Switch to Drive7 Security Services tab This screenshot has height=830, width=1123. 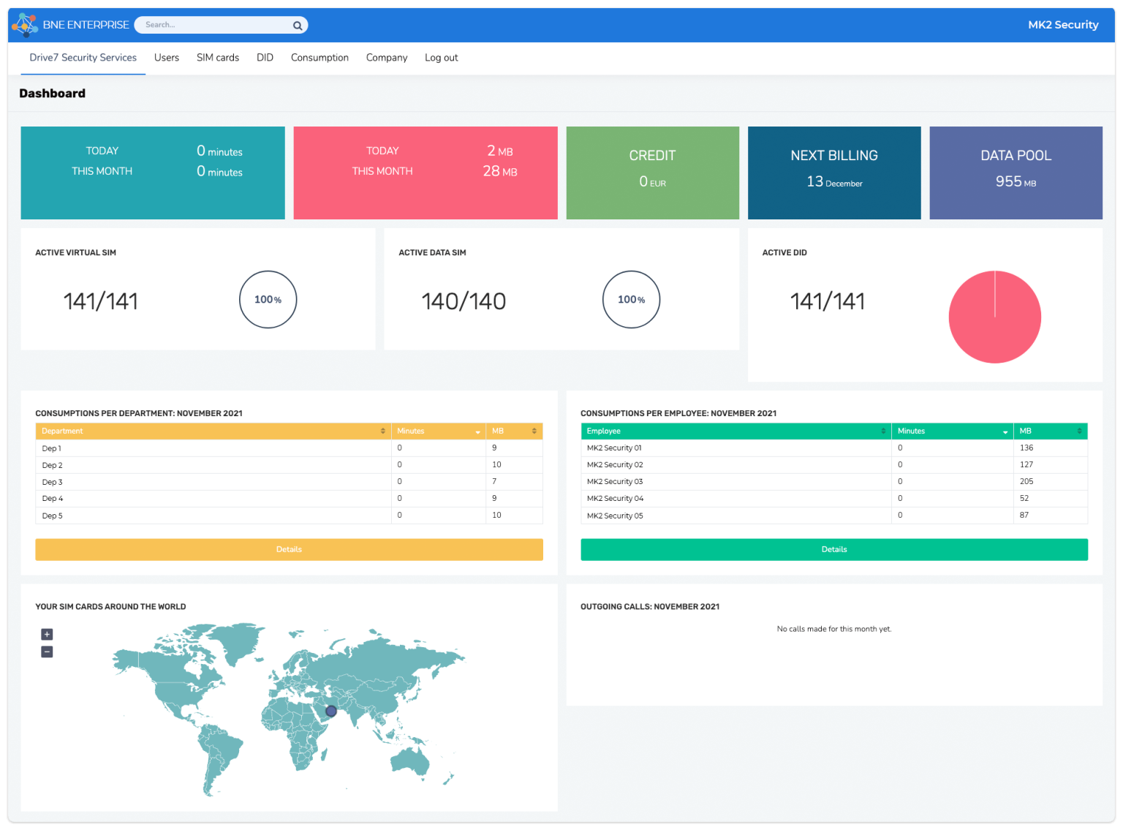pos(83,58)
